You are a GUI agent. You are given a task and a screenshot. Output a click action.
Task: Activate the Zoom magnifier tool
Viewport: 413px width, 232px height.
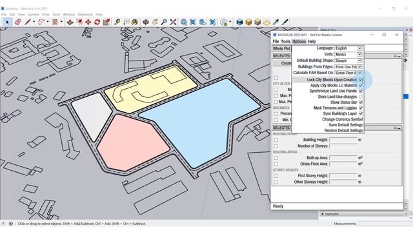point(164,22)
